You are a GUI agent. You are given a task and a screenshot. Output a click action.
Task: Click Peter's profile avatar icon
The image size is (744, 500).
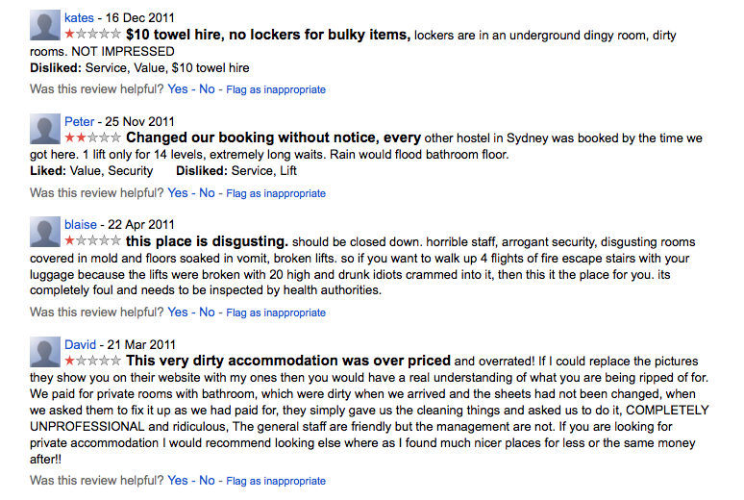click(45, 129)
